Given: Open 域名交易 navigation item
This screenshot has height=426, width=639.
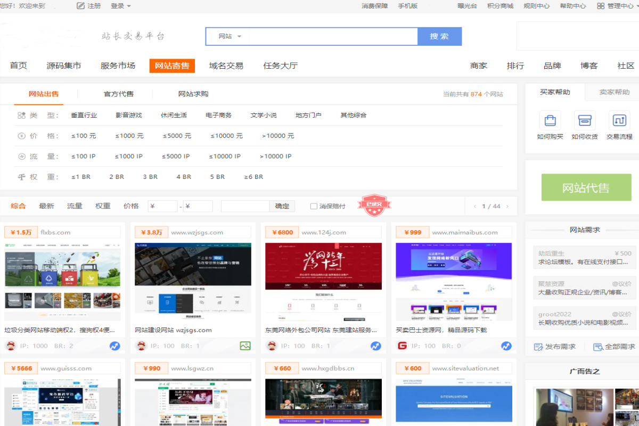Looking at the screenshot, I should pyautogui.click(x=226, y=65).
